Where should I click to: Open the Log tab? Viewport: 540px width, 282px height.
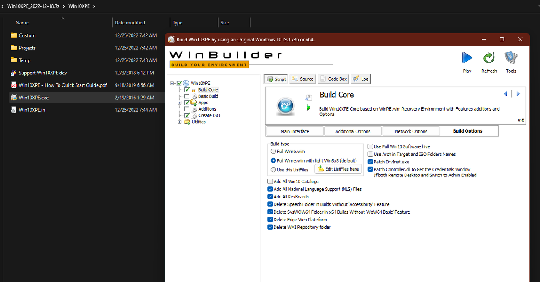point(361,79)
